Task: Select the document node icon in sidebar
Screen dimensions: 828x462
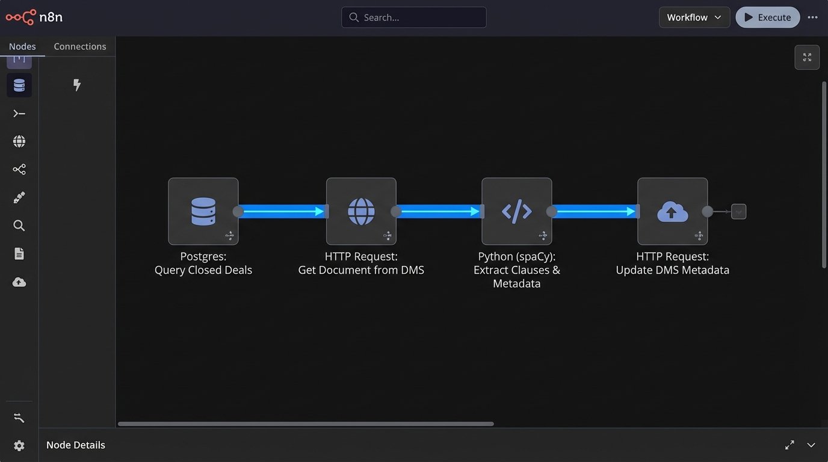Action: click(19, 253)
